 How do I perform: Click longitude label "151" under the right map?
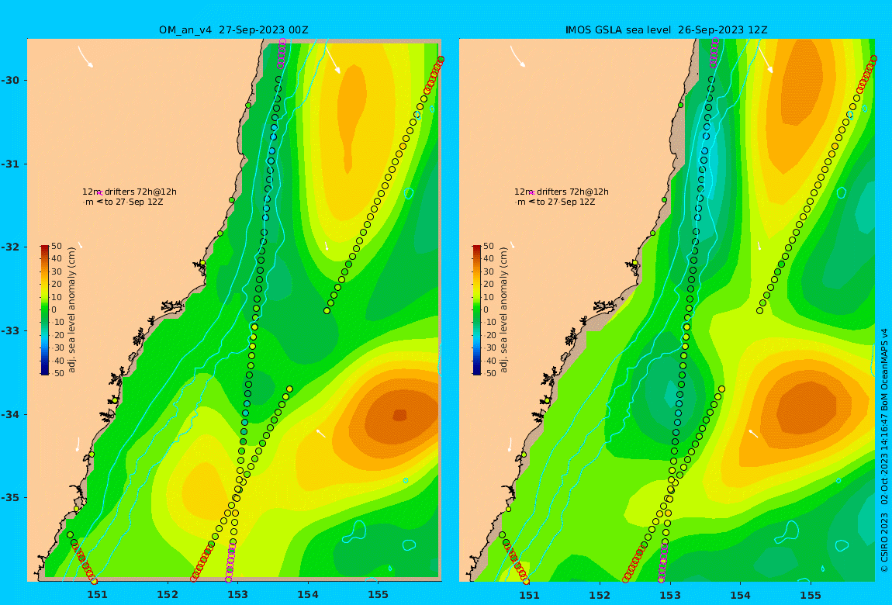pyautogui.click(x=530, y=595)
